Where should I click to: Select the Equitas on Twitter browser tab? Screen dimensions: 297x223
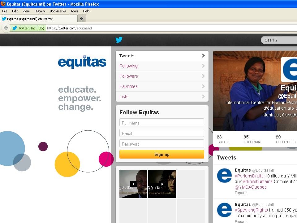pyautogui.click(x=39, y=19)
